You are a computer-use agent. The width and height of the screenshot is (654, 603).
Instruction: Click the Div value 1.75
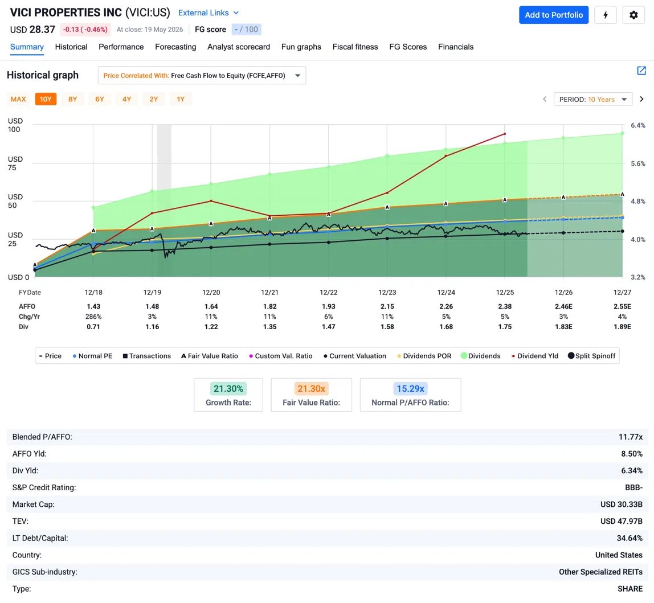[x=505, y=327]
